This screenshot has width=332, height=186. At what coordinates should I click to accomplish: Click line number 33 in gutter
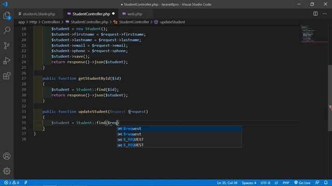[x=23, y=112]
